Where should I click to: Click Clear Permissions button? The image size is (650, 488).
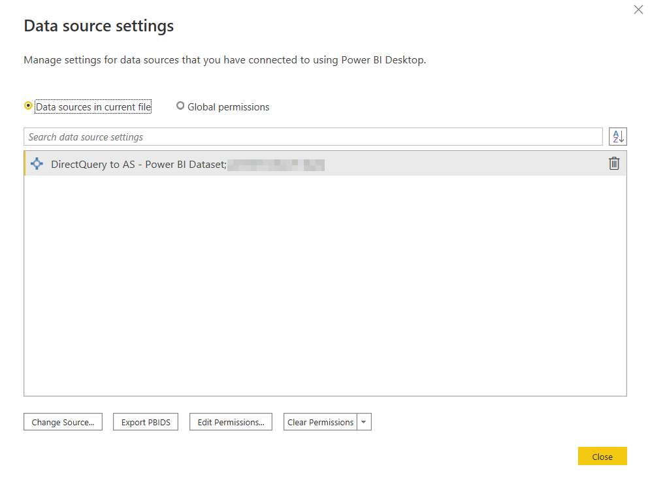coord(320,422)
